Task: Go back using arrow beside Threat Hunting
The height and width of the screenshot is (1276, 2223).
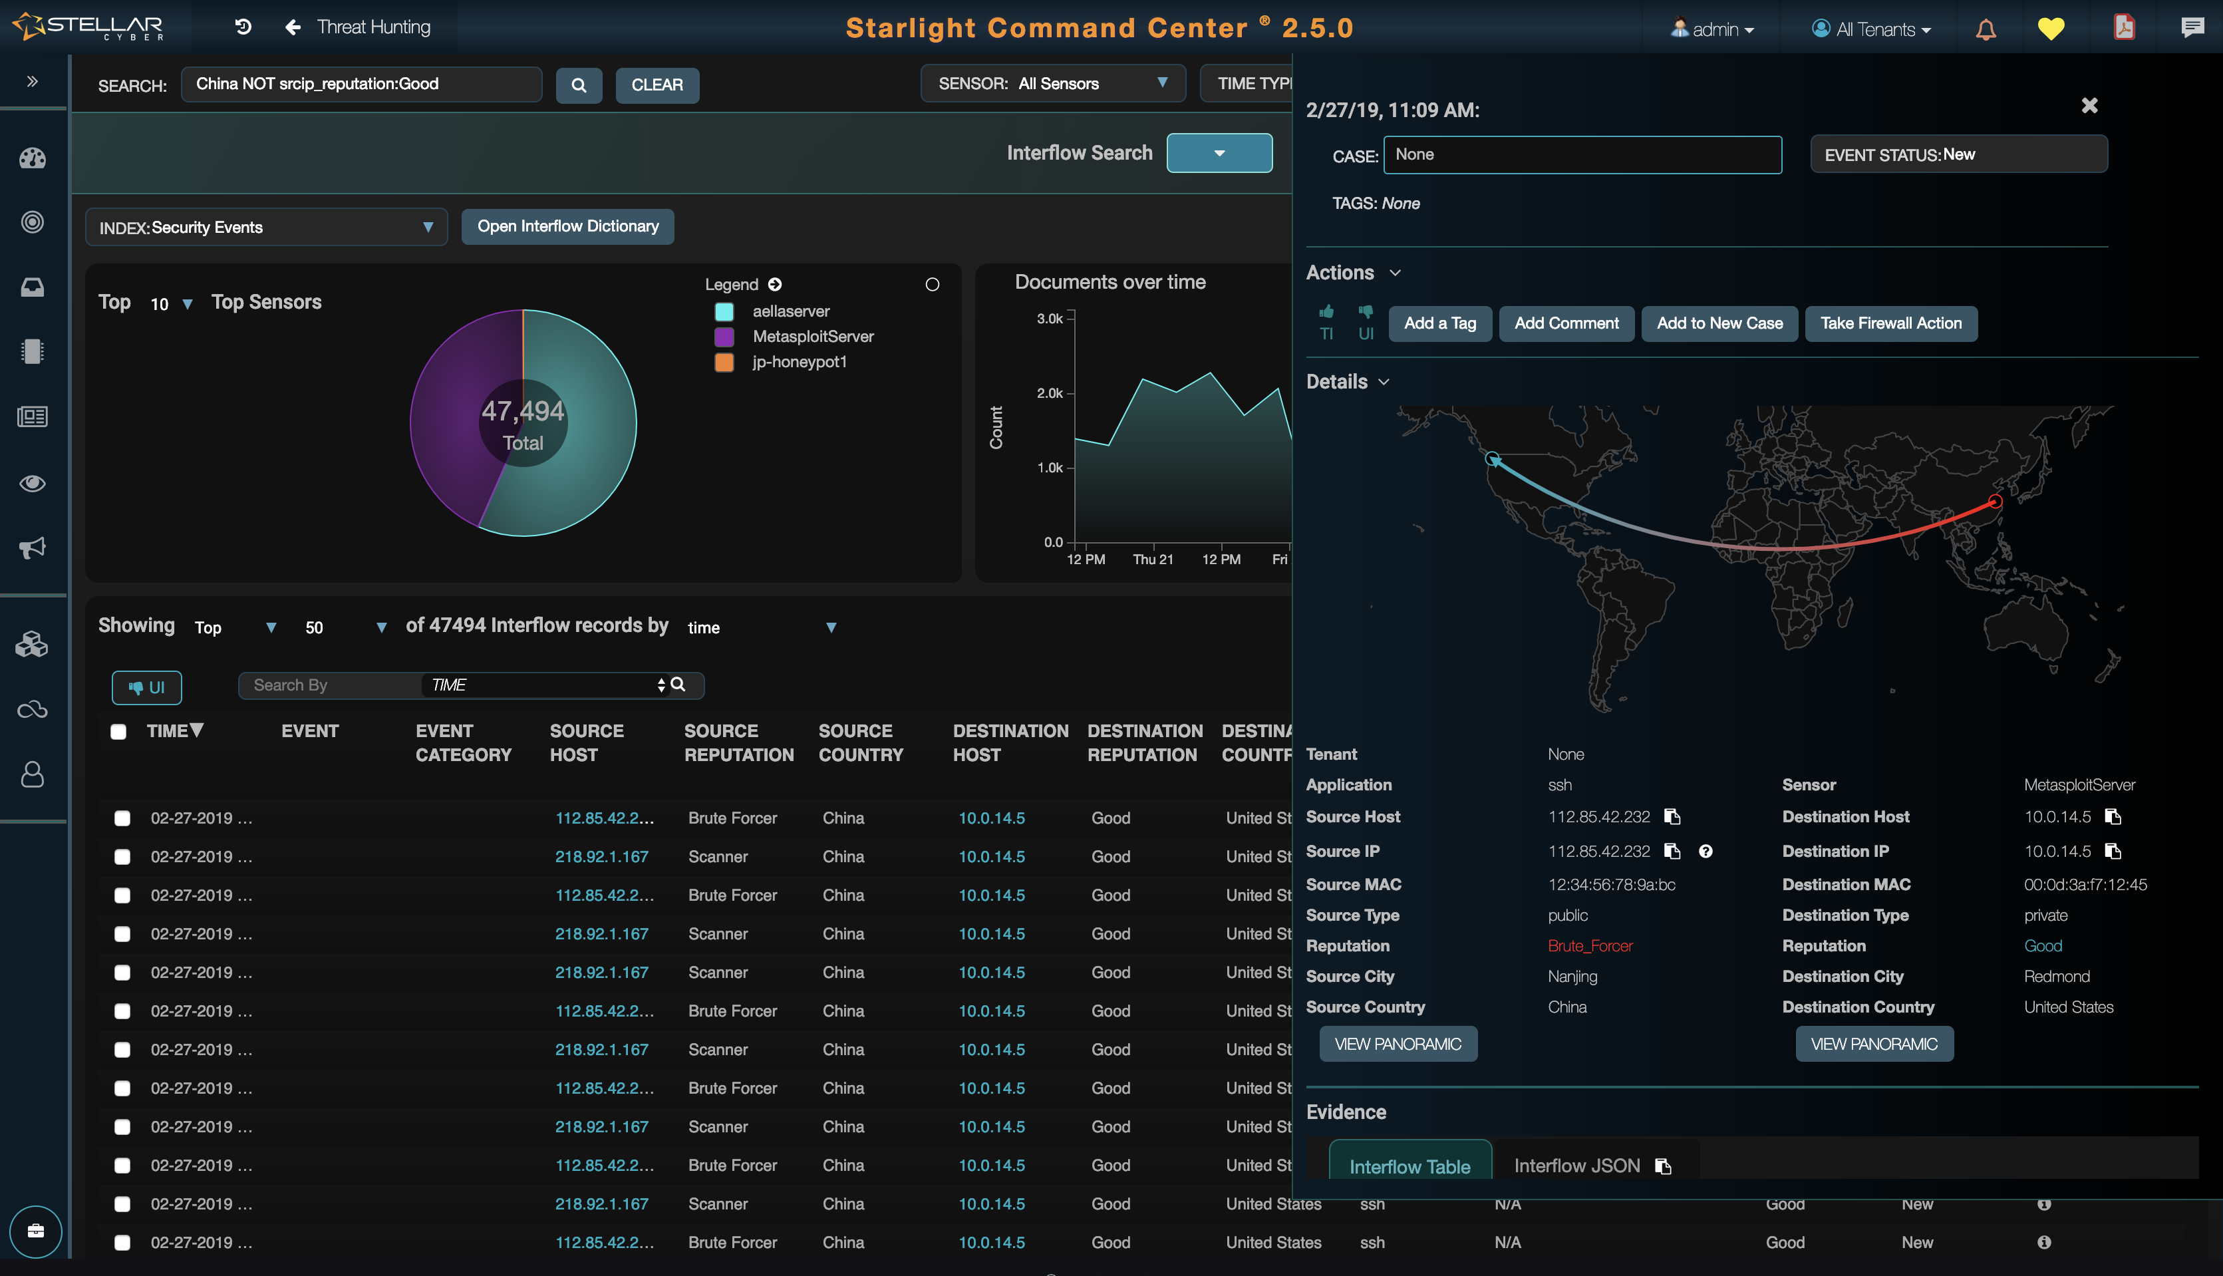Action: coord(293,28)
